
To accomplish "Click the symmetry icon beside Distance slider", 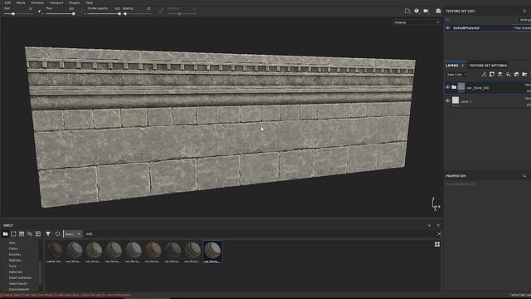I will 161,11.
